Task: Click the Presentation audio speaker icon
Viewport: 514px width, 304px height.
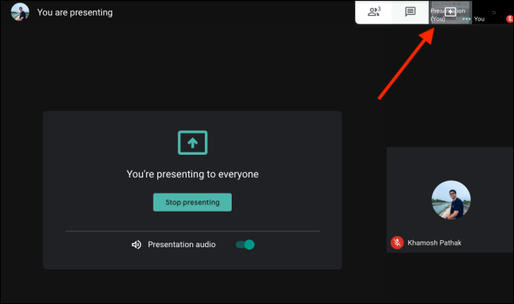Action: point(136,245)
